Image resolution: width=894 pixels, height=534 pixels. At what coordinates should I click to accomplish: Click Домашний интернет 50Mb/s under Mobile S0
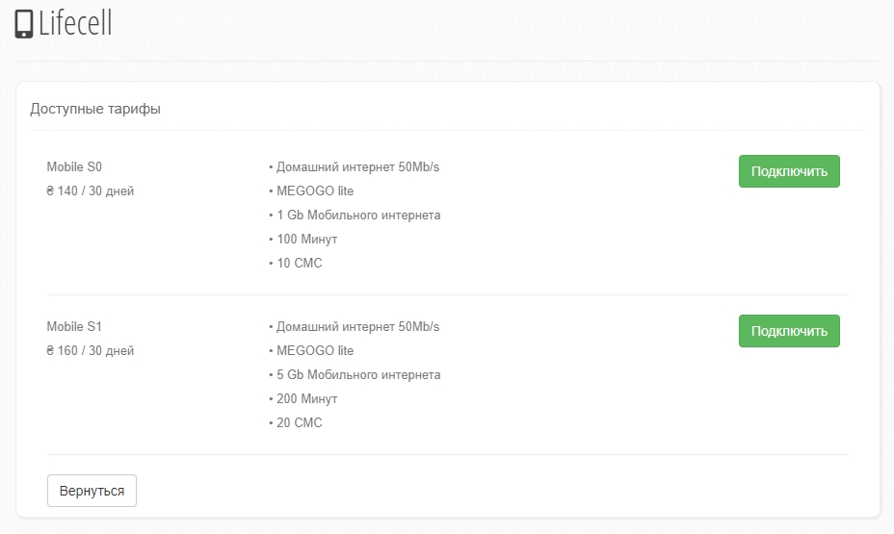click(355, 166)
